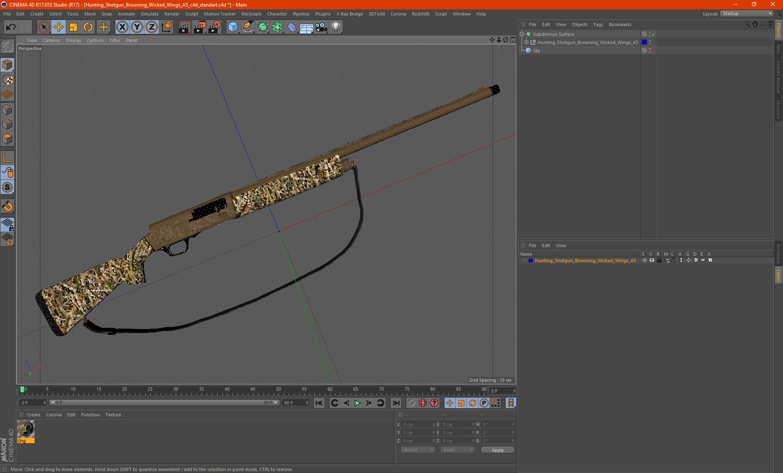The width and height of the screenshot is (783, 473).
Task: Open the Simulate menu
Action: tap(150, 14)
